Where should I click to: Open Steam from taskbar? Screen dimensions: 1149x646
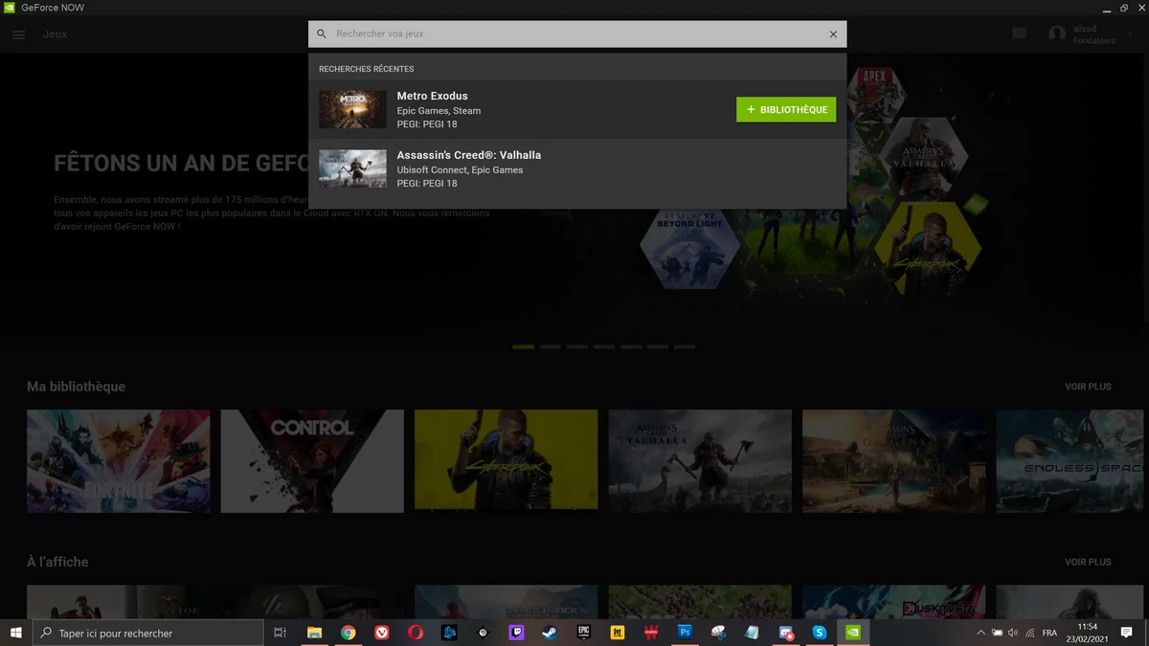tap(550, 633)
